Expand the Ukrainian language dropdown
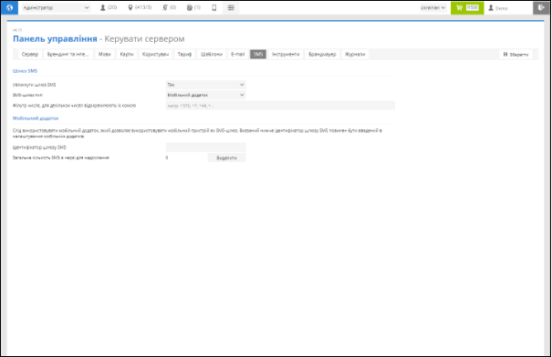Viewport: 552px width, 357px height. (433, 7)
